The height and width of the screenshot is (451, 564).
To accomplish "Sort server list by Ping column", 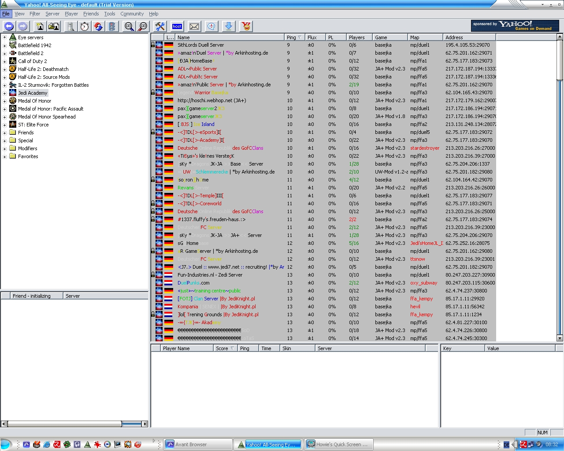I will coord(295,37).
